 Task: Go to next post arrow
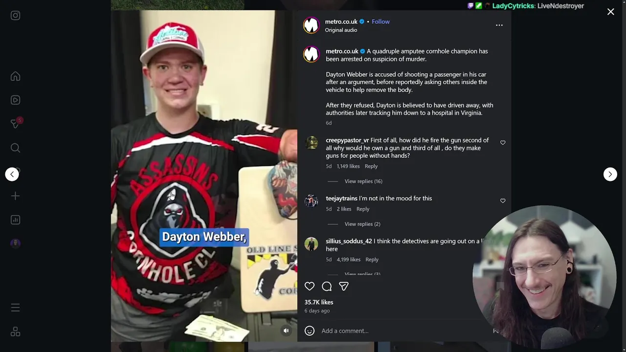[610, 174]
